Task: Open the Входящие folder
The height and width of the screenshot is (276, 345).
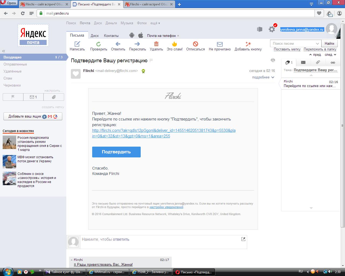Action: click(33, 57)
